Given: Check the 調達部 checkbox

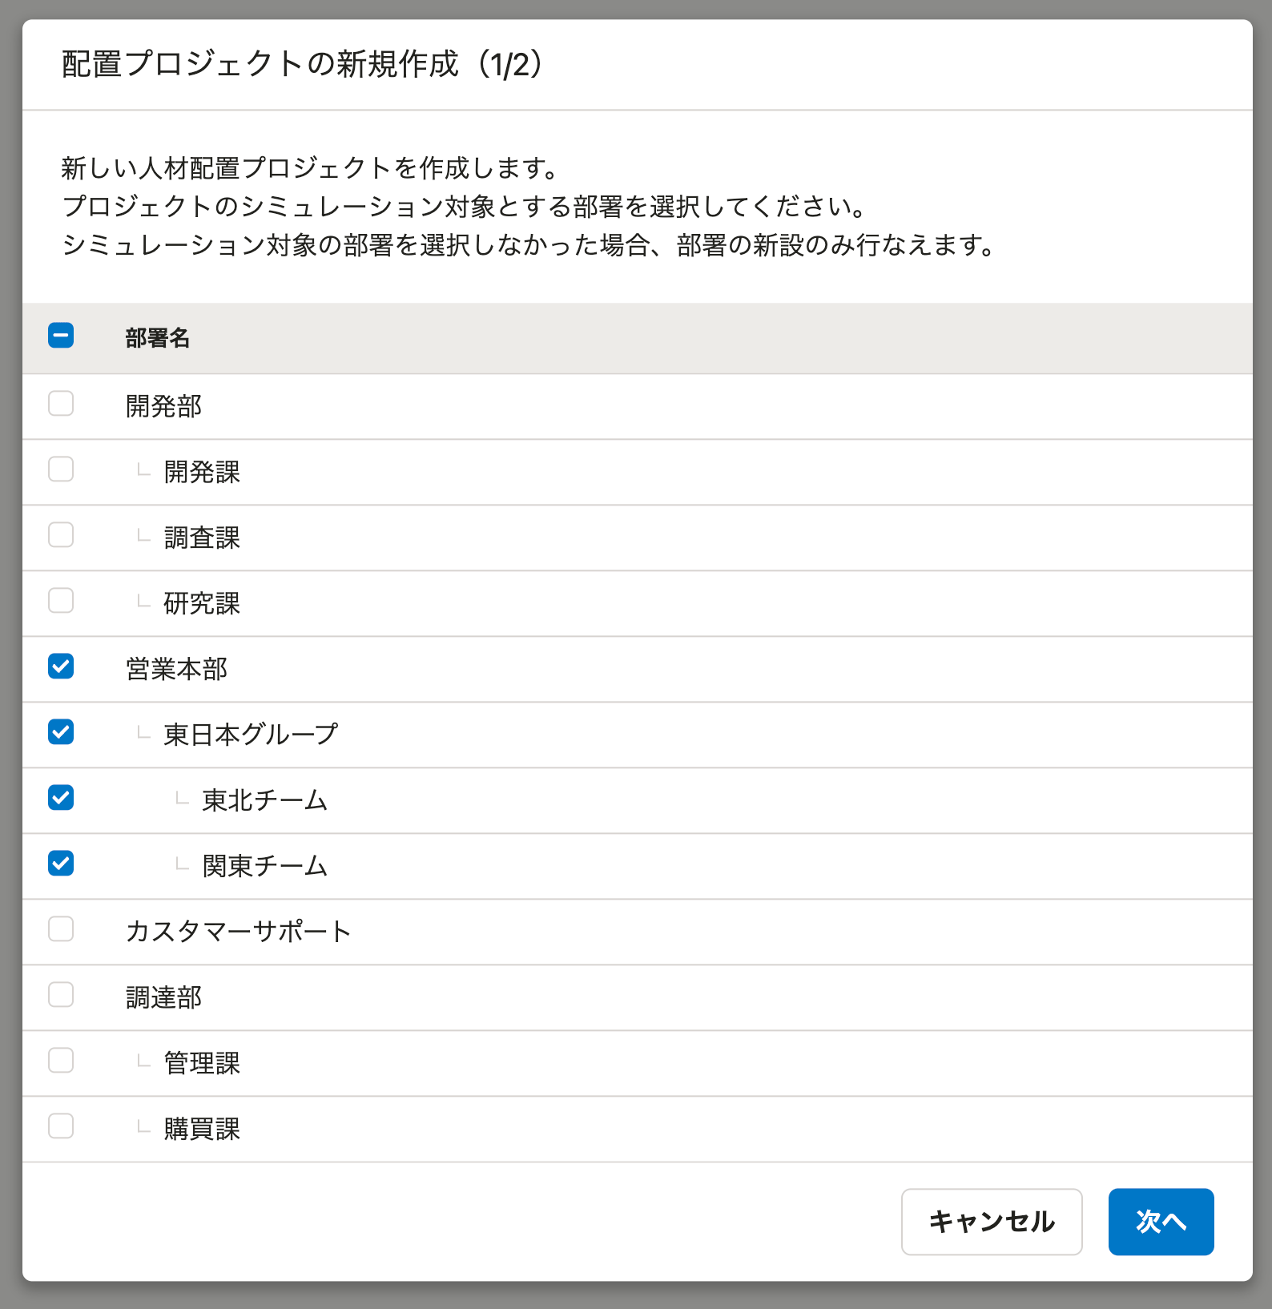Looking at the screenshot, I should click(61, 994).
